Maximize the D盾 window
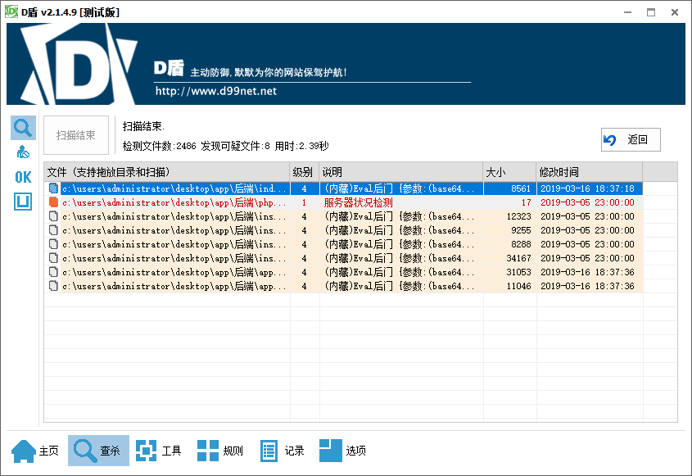Image resolution: width=692 pixels, height=476 pixels. 651,12
